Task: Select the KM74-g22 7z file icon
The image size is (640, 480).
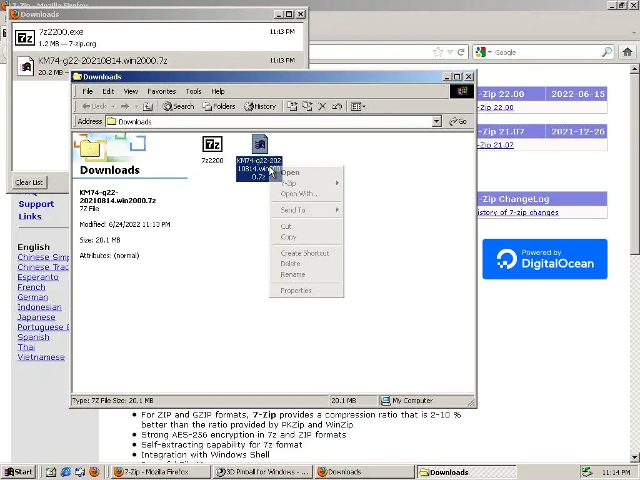Action: coord(259,144)
